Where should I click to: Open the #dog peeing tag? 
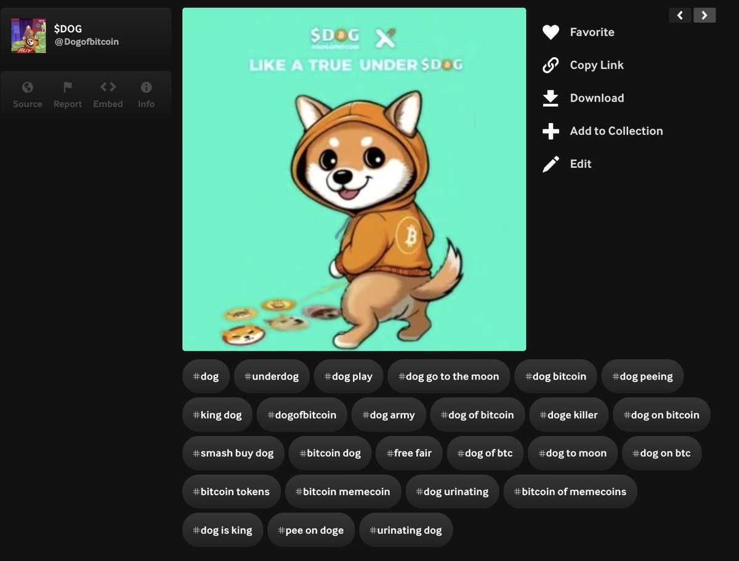[x=643, y=376]
